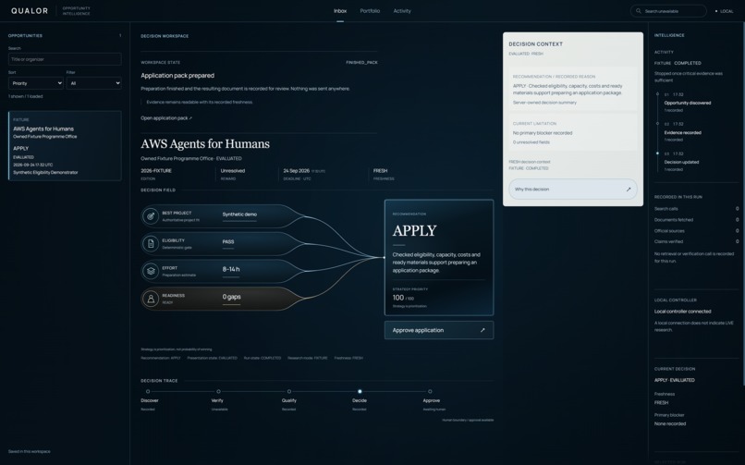Click the right panel scrollbar

pos(743,204)
